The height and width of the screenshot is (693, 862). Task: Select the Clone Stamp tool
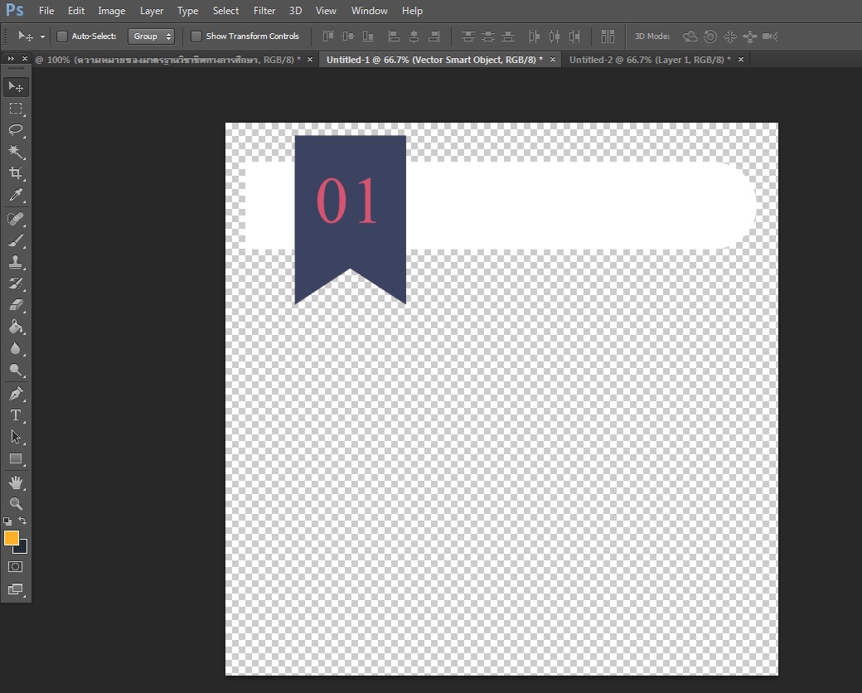point(15,263)
